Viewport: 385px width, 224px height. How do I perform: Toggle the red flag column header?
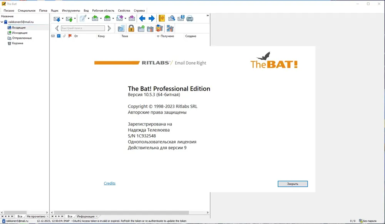[x=70, y=36]
